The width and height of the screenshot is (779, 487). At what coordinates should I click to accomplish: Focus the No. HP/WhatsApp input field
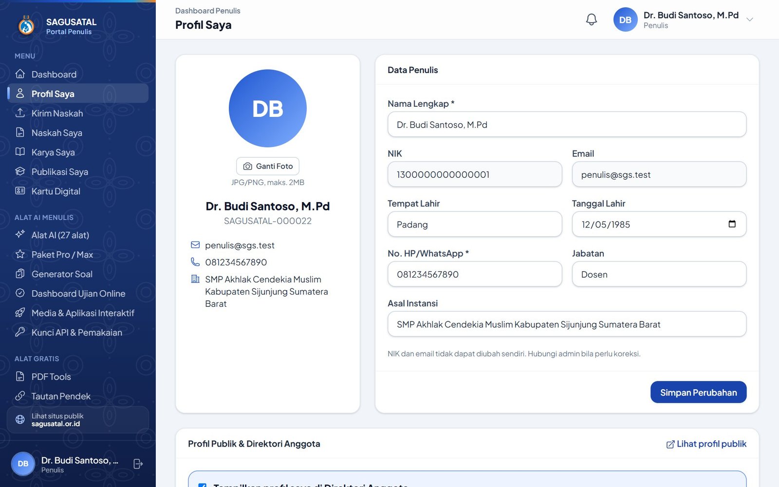click(x=475, y=274)
